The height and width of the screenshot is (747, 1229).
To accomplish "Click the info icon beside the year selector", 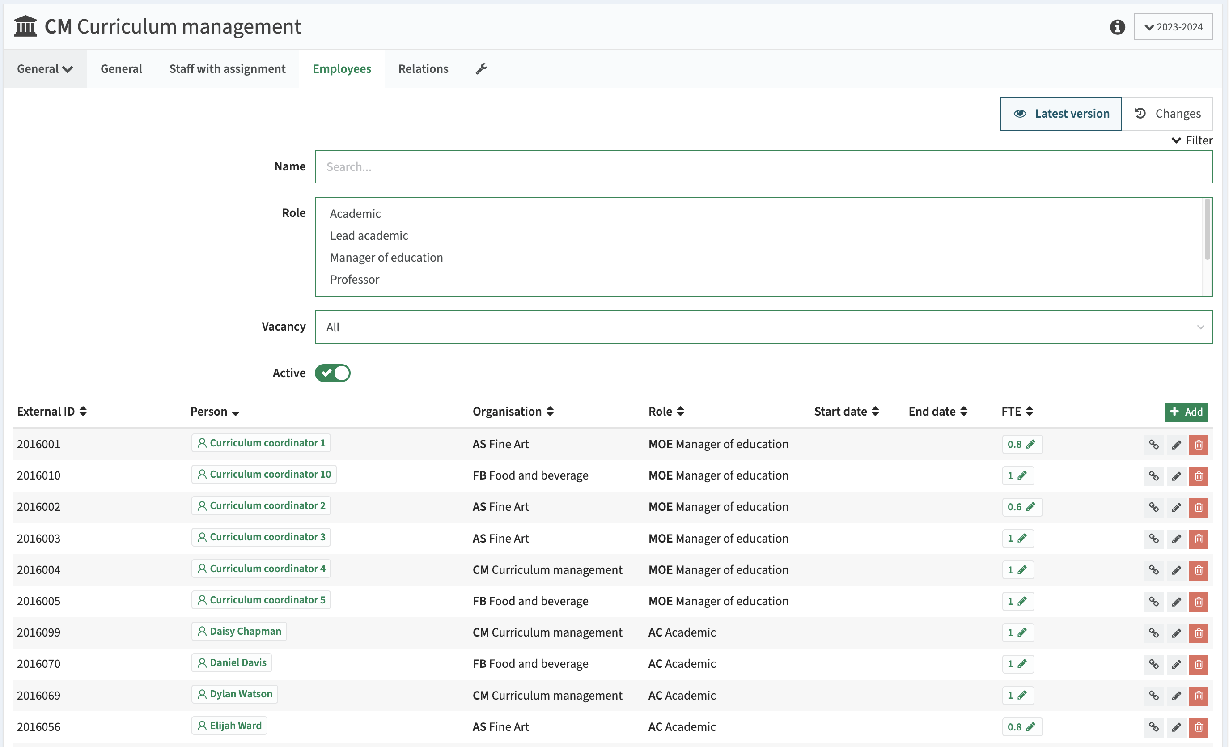I will coord(1117,27).
